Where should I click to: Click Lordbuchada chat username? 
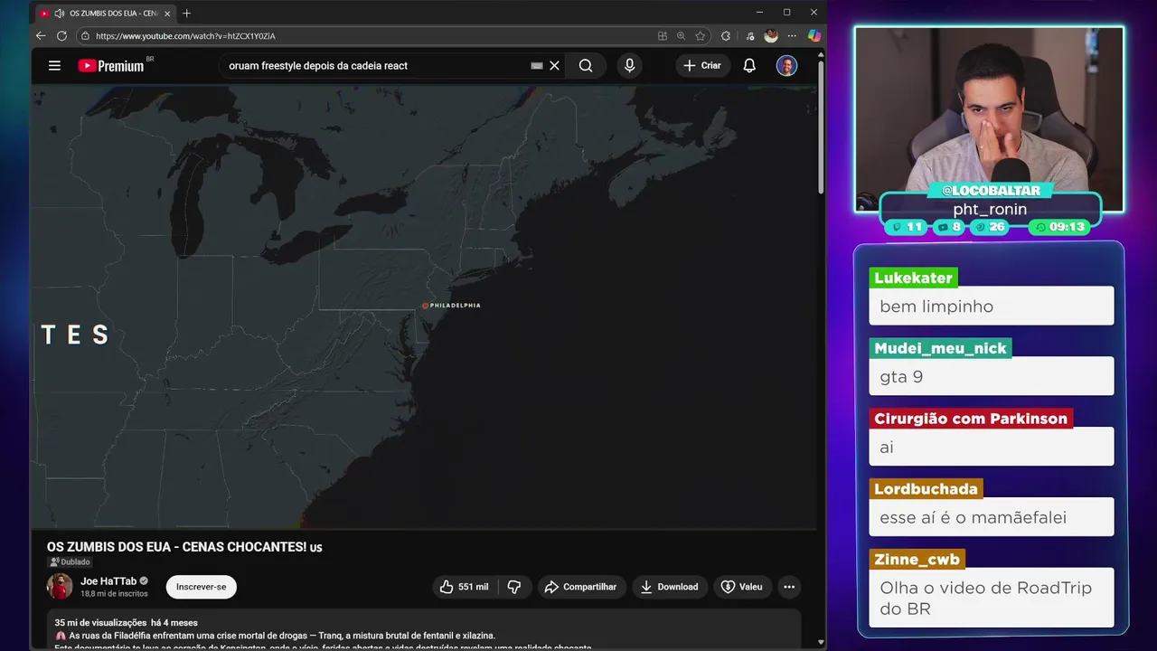pyautogui.click(x=926, y=489)
